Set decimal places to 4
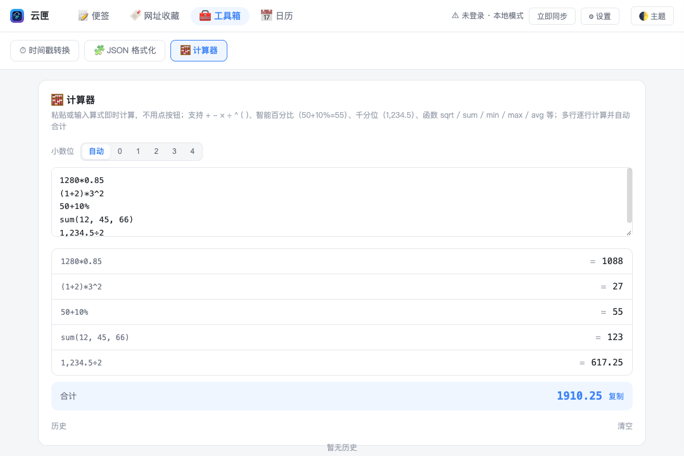 [193, 151]
